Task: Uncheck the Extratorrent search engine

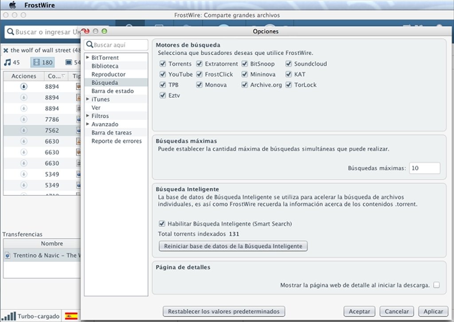Action: (x=199, y=64)
